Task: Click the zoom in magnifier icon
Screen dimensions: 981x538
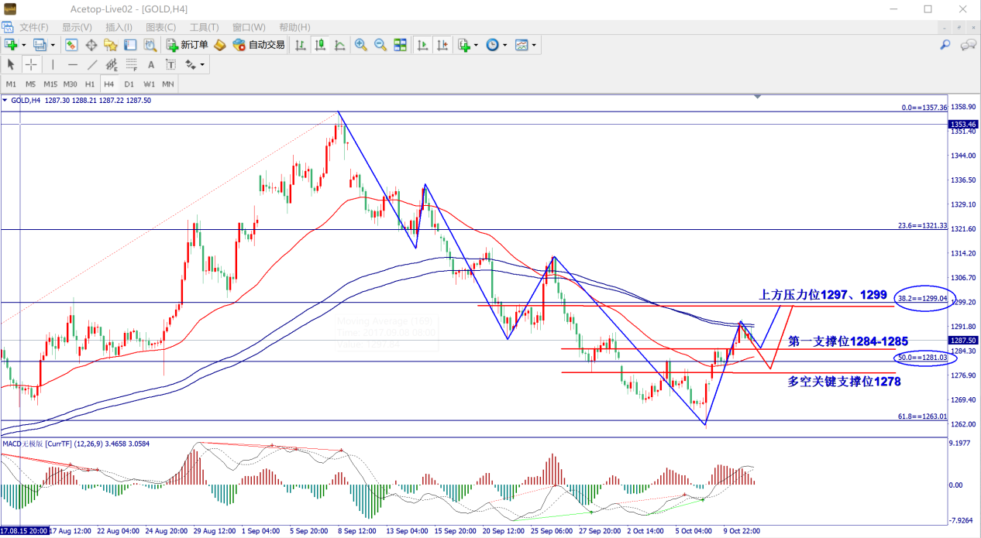Action: click(x=360, y=45)
